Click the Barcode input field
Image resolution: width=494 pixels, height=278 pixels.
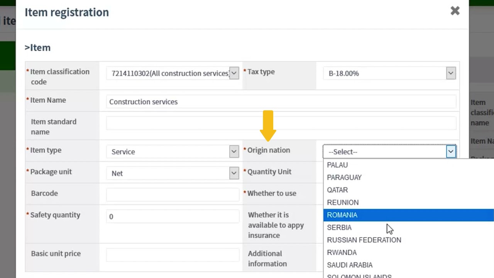coord(173,195)
